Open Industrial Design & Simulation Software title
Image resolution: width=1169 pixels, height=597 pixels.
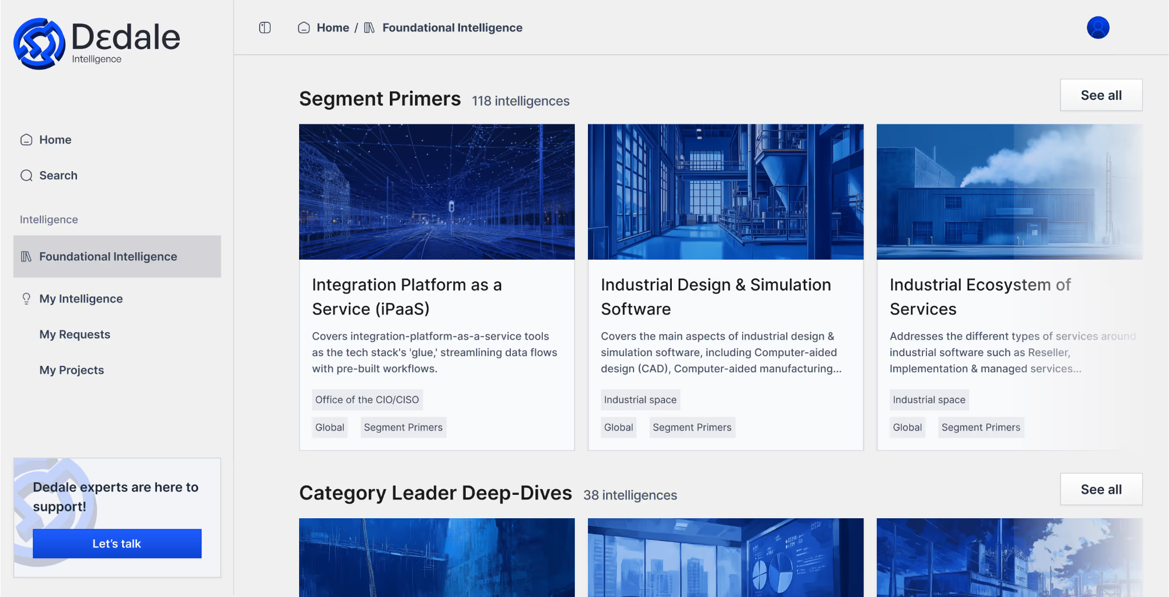click(715, 297)
